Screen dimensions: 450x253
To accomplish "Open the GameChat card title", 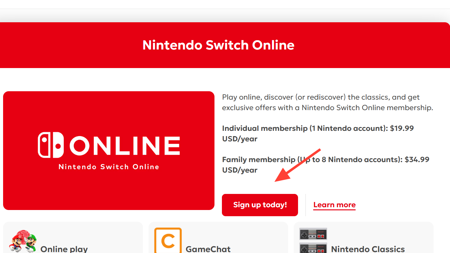I will tap(208, 249).
